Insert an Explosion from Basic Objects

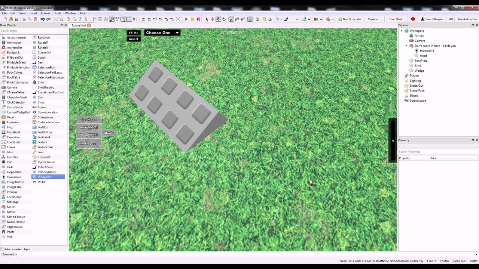[13, 122]
